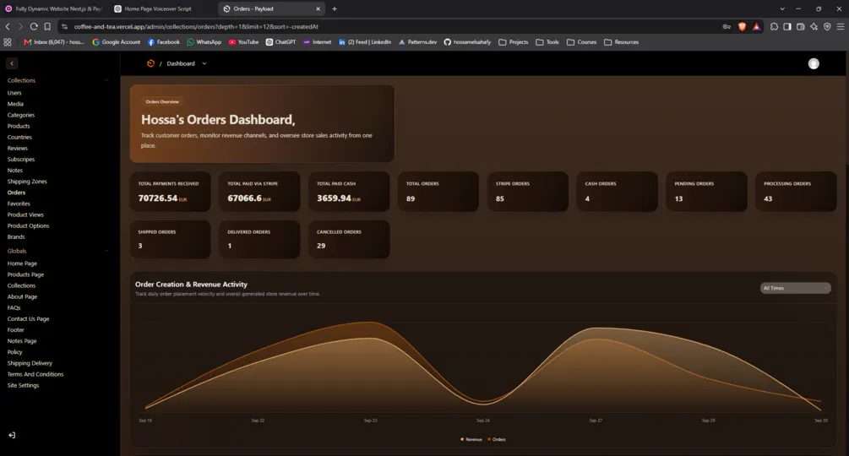Switch to Fully Dynamic Website tab

tap(53, 8)
